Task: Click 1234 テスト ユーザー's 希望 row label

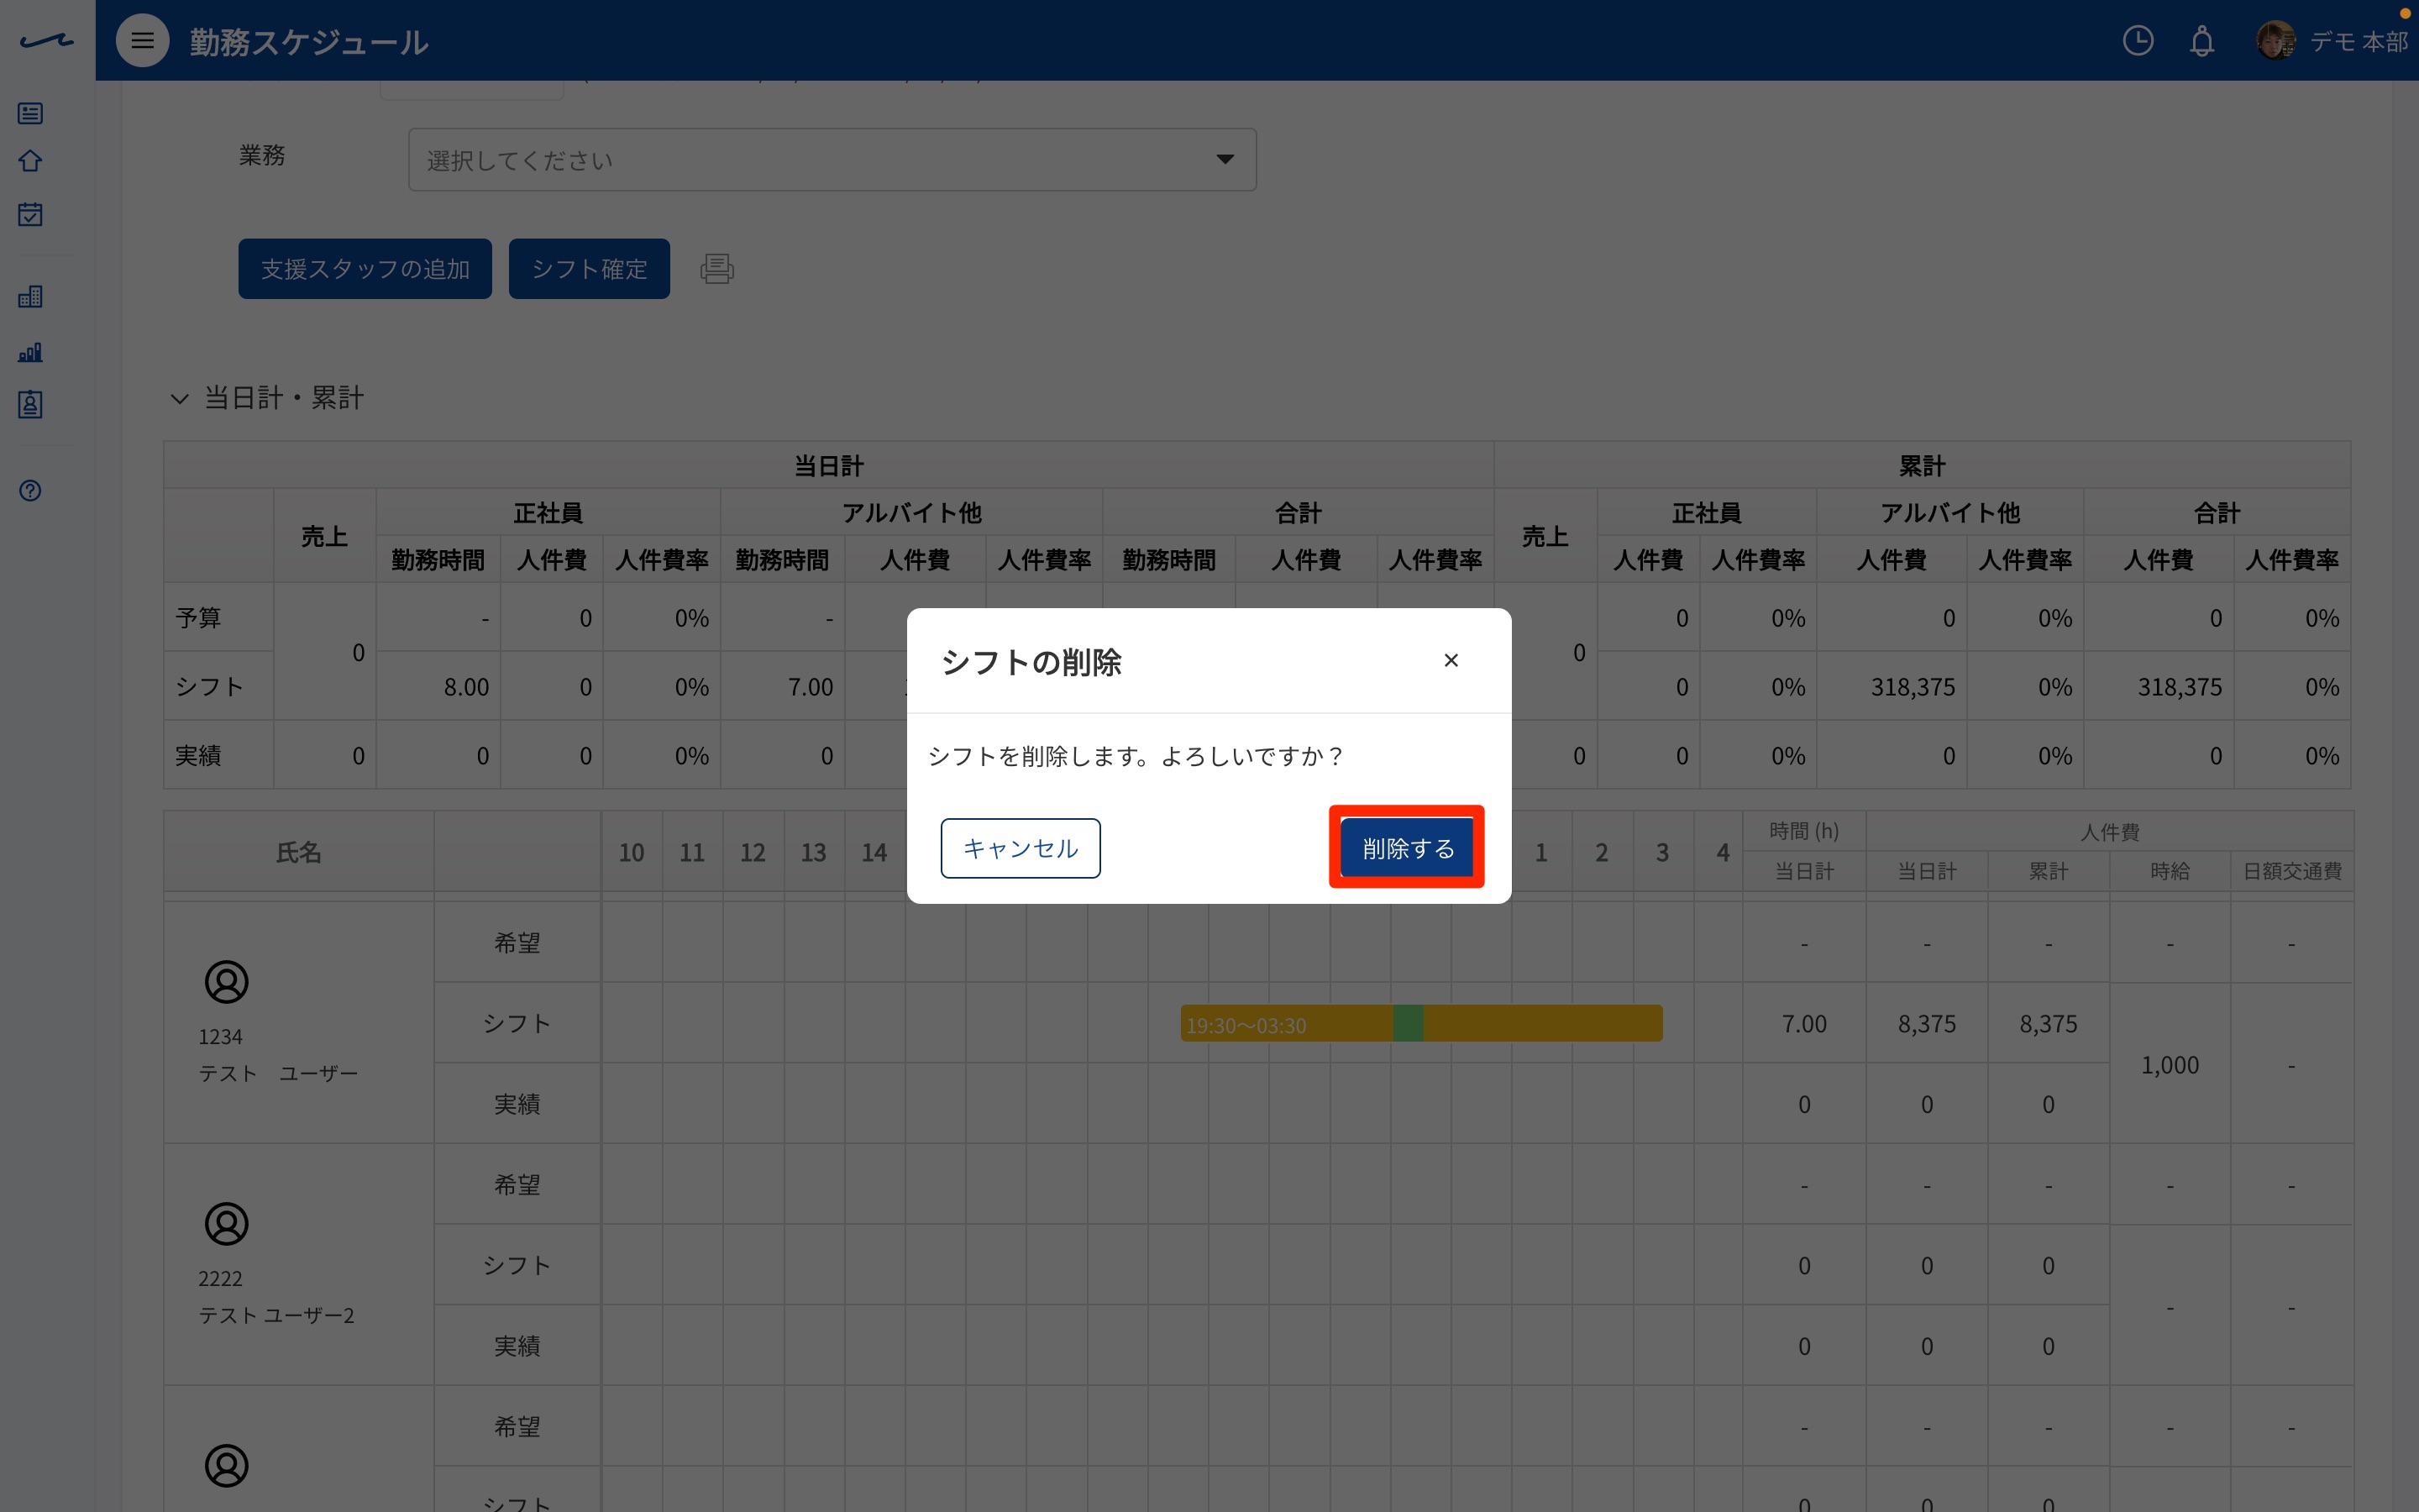Action: tap(517, 943)
